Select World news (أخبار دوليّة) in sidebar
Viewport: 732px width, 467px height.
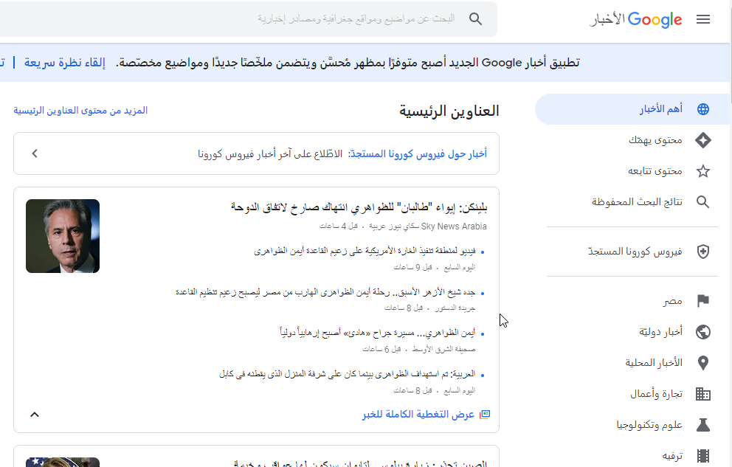pyautogui.click(x=660, y=332)
